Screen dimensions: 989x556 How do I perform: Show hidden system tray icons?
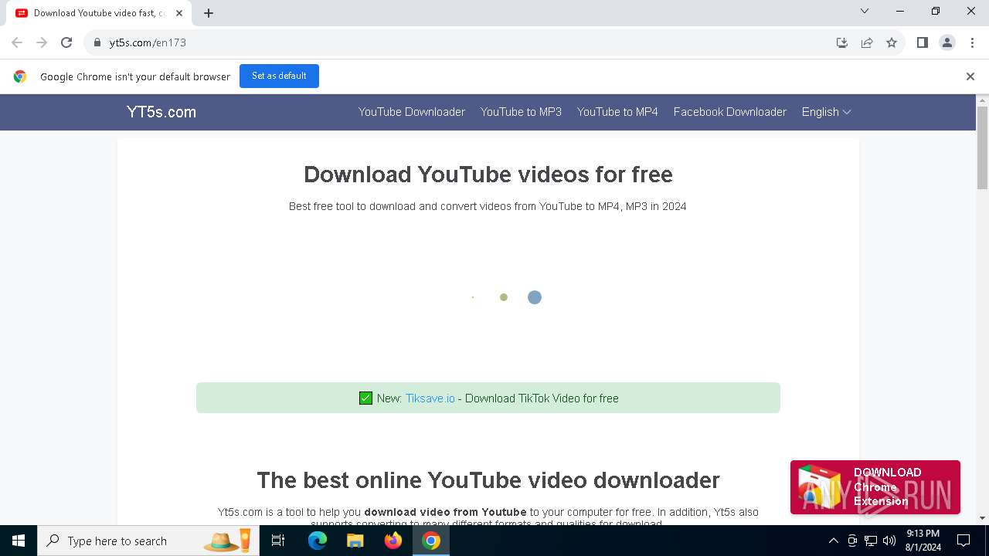coord(833,541)
